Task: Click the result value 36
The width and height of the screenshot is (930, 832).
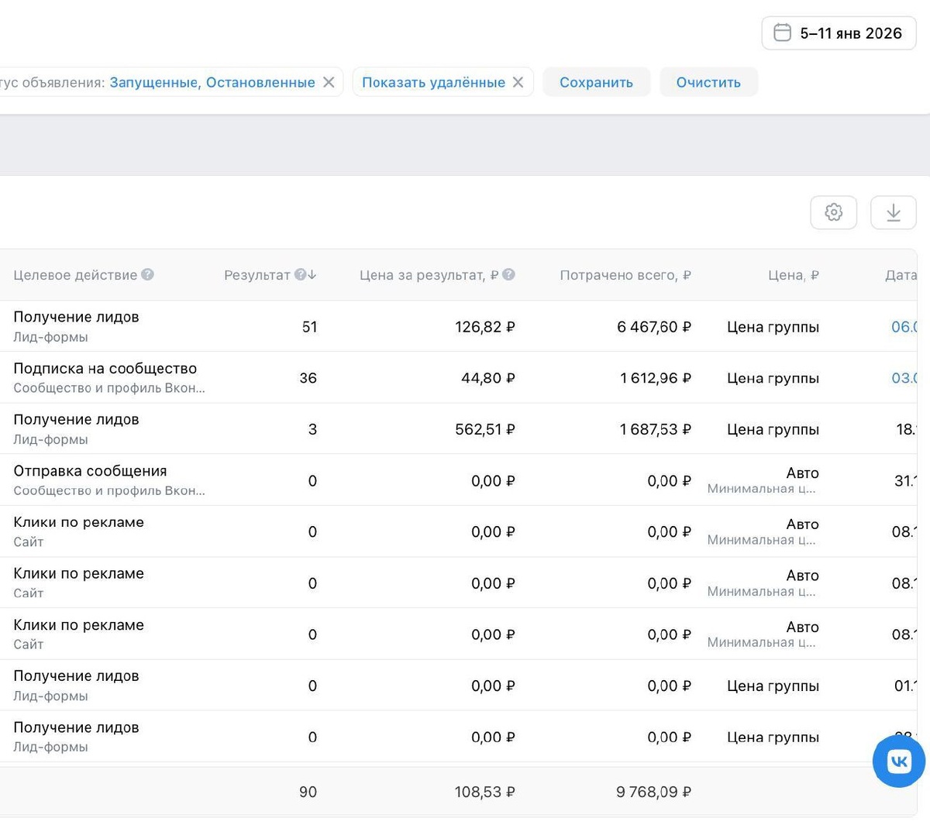Action: (308, 378)
